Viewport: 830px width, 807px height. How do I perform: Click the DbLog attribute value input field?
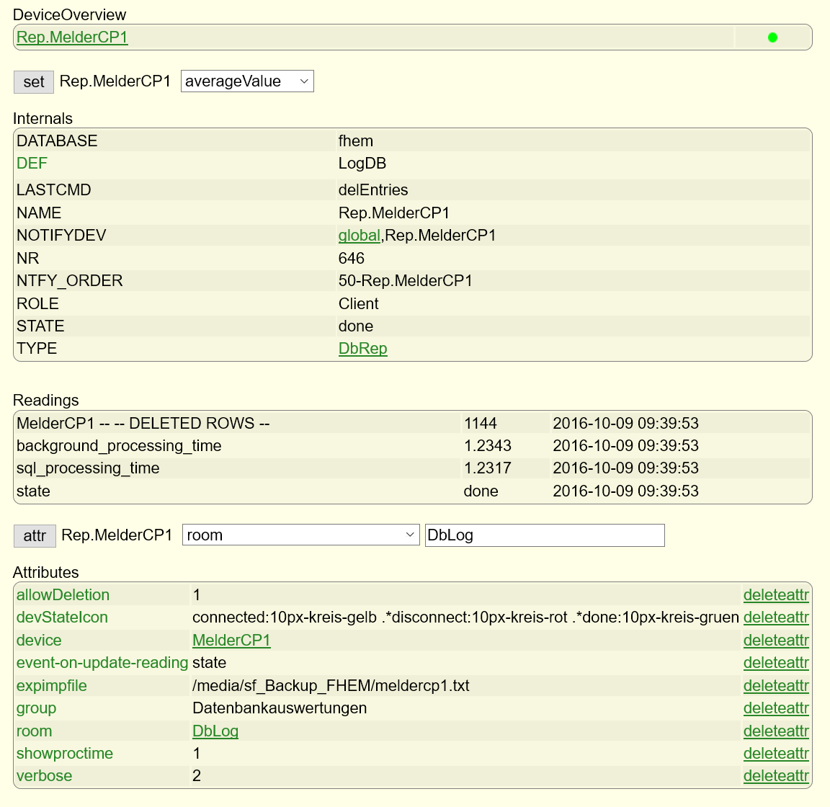(544, 535)
